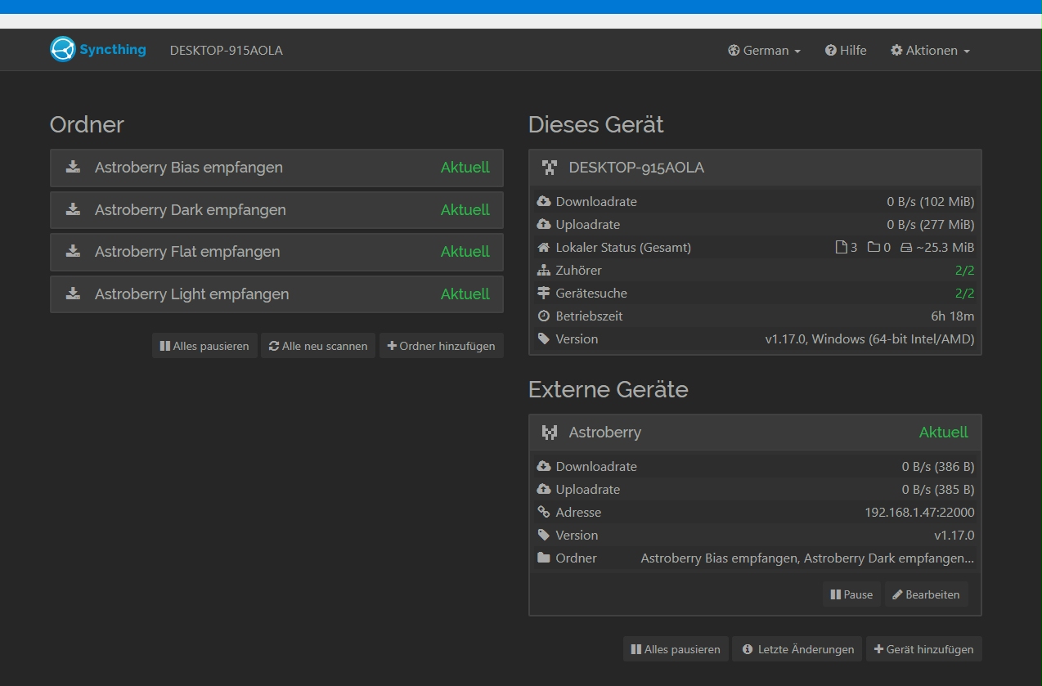The width and height of the screenshot is (1042, 686).
Task: Expand the Astroberry Light empfangen folder
Action: click(x=276, y=294)
